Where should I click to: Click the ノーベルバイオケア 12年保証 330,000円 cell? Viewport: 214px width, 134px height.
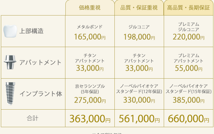pyautogui.click(x=139, y=94)
